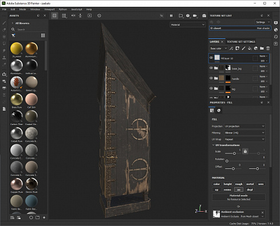This screenshot has width=280, height=226.
Task: Toggle the asset filter funnel icon
Action: (13, 35)
